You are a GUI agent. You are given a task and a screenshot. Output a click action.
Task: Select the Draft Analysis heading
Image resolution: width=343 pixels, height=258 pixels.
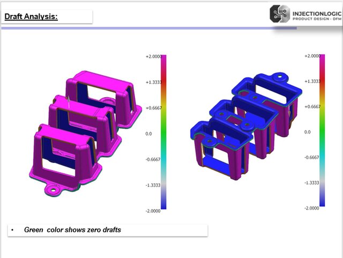coord(31,17)
